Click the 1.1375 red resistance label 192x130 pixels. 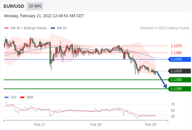coord(176,46)
